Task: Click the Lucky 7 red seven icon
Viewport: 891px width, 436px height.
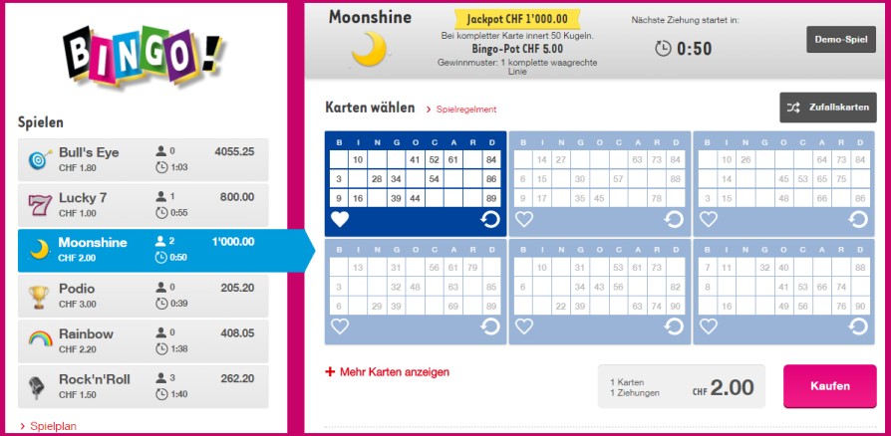Action: click(x=39, y=205)
